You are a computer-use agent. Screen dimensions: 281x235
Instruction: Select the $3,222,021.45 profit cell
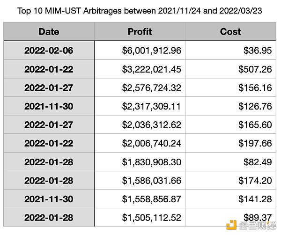(x=140, y=69)
